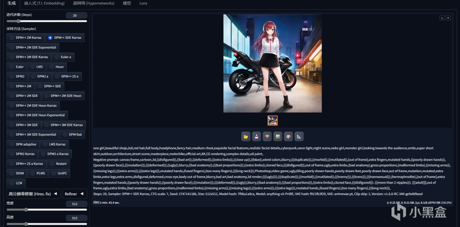Open the Lora tab
The width and height of the screenshot is (460, 227).
pos(143,3)
